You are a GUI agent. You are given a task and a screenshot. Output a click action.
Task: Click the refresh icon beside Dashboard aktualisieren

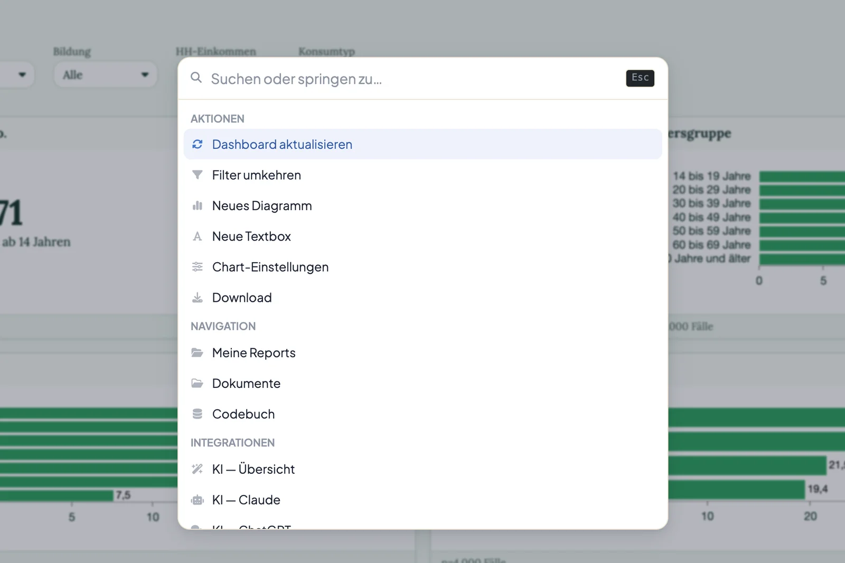click(198, 144)
